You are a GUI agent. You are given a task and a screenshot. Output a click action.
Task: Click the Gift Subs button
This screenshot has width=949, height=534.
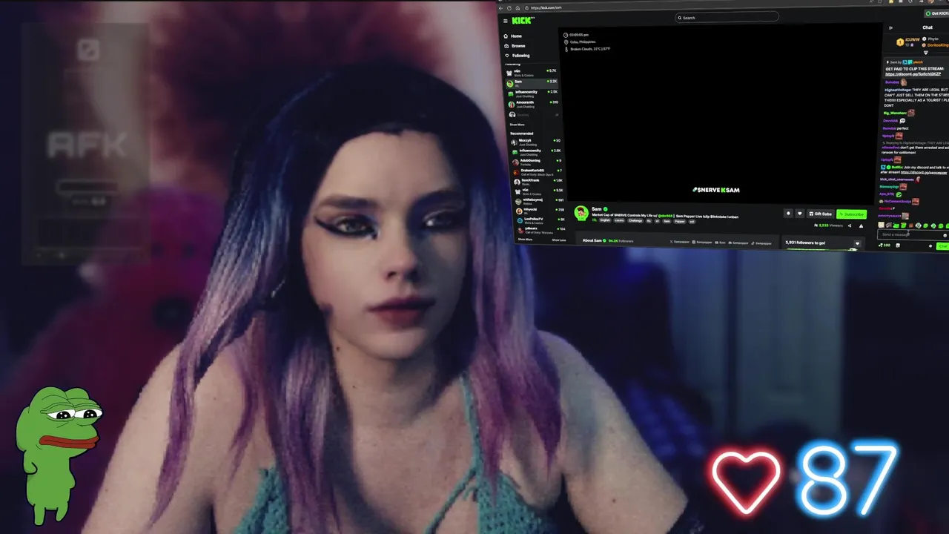point(820,214)
